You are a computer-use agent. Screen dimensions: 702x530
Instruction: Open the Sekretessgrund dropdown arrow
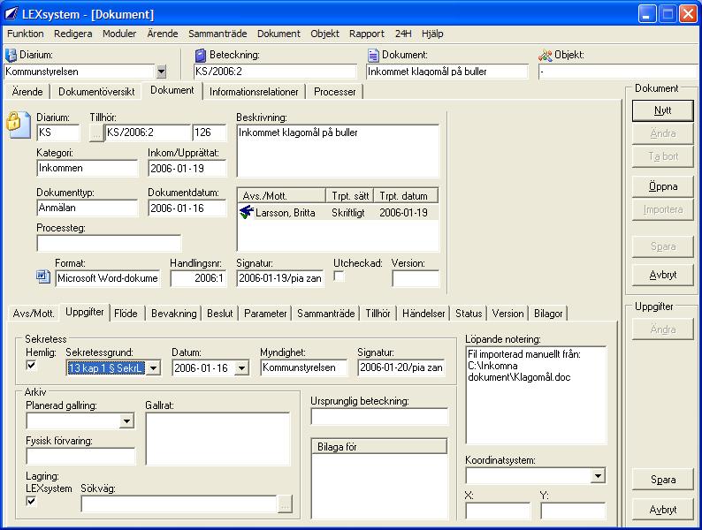point(153,368)
